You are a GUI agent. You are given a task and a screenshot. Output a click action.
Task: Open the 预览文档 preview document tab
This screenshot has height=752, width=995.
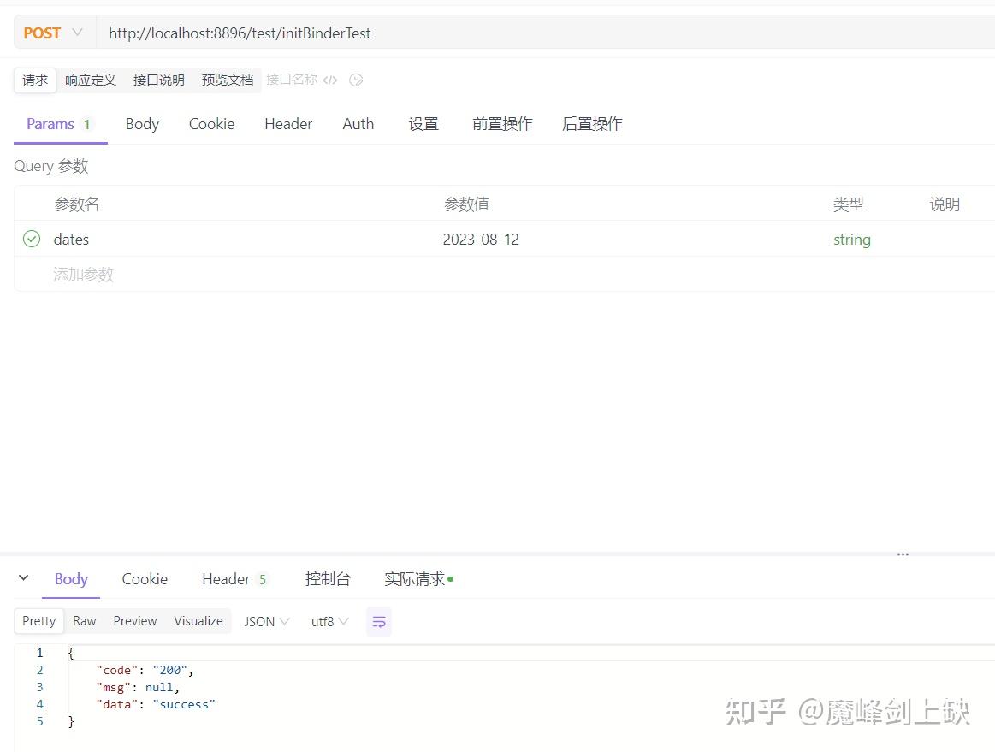click(x=227, y=79)
